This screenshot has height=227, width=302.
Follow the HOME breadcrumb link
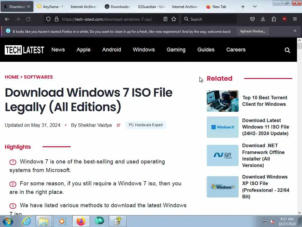(12, 77)
